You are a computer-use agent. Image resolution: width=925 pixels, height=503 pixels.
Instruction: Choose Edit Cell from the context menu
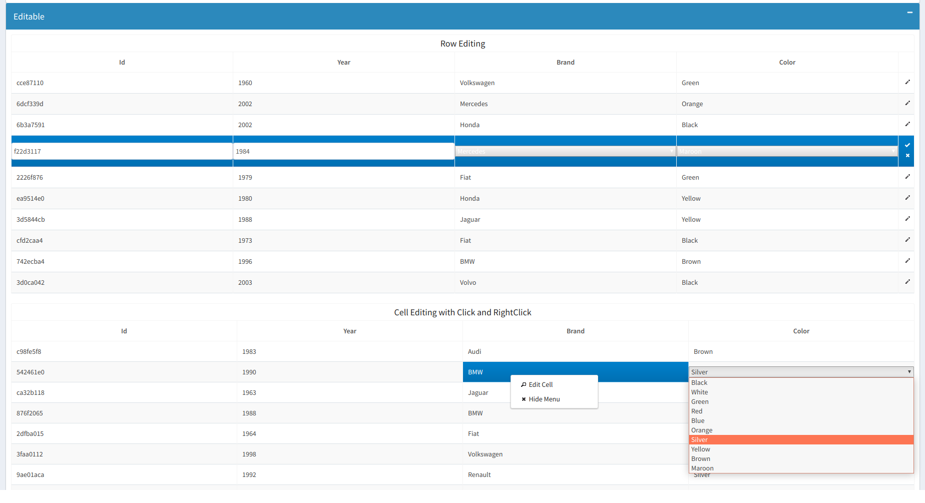[541, 384]
